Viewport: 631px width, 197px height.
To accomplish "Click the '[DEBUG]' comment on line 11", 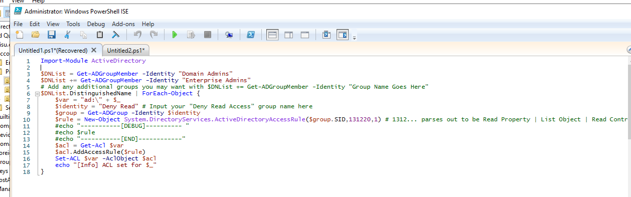I will (133, 126).
